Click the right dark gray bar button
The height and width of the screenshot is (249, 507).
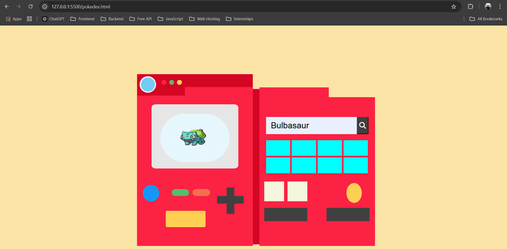tap(348, 215)
